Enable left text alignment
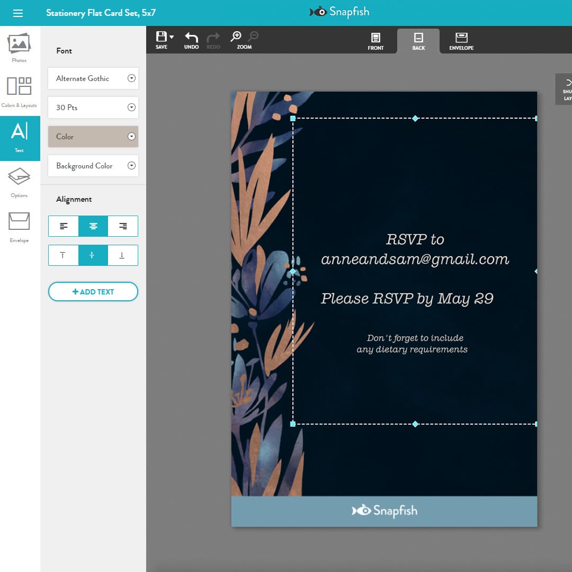The image size is (572, 572). coord(63,226)
